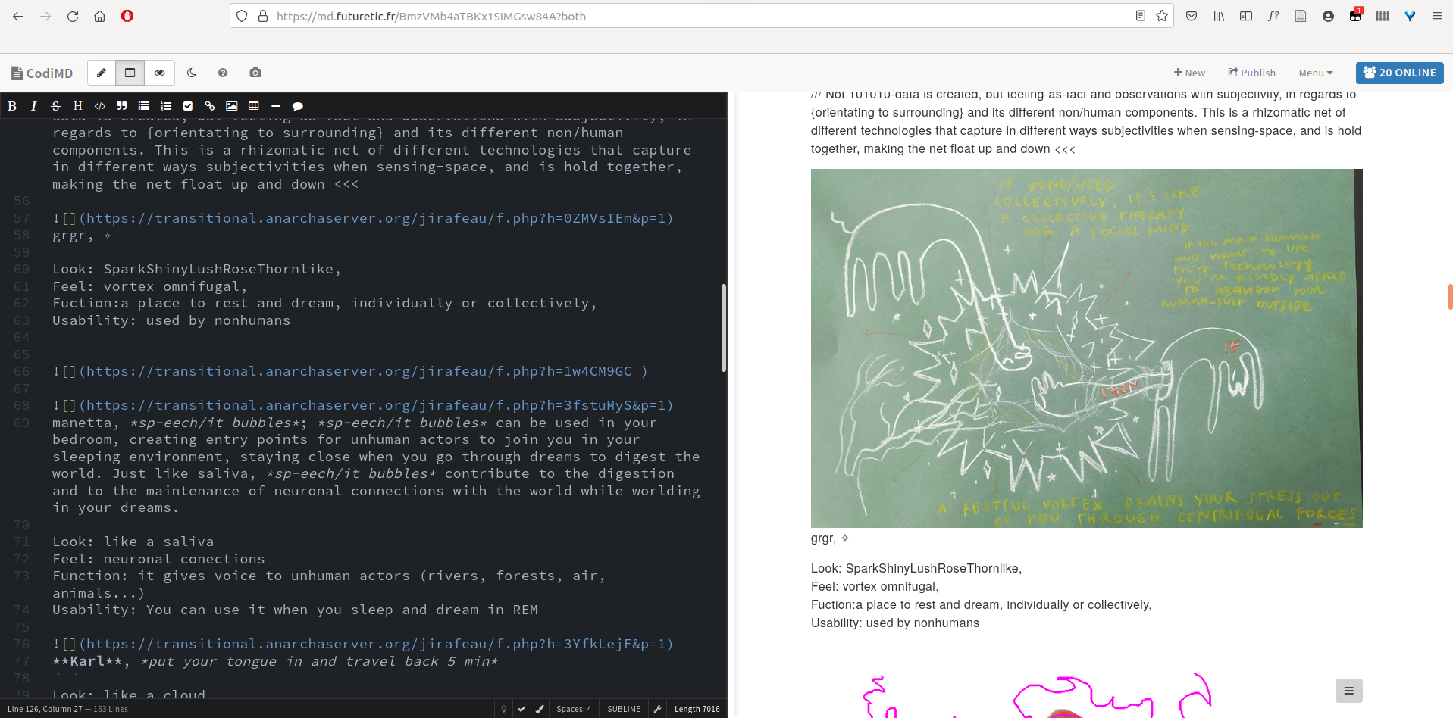This screenshot has width=1453, height=718.
Task: Open the help question-mark icon
Action: pos(223,73)
